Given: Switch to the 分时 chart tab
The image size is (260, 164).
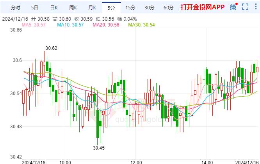Looking at the screenshot, I should pyautogui.click(x=16, y=8).
